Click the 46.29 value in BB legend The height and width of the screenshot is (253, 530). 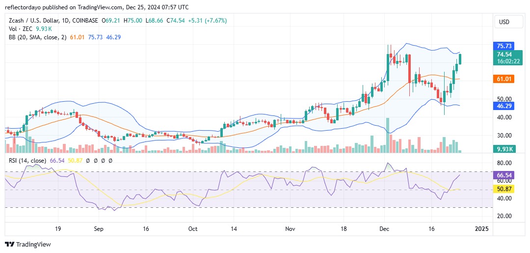pyautogui.click(x=113, y=37)
